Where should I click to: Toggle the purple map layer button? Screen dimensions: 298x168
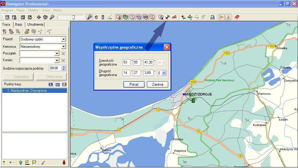click(139, 17)
